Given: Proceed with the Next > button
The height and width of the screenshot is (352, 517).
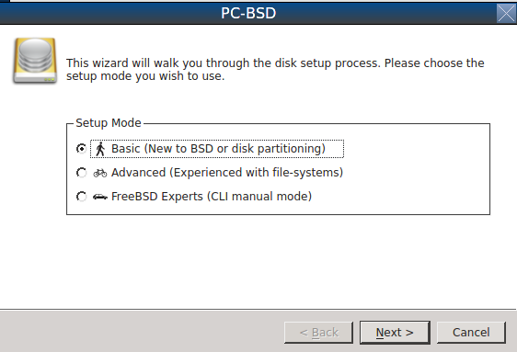Looking at the screenshot, I should [x=395, y=333].
